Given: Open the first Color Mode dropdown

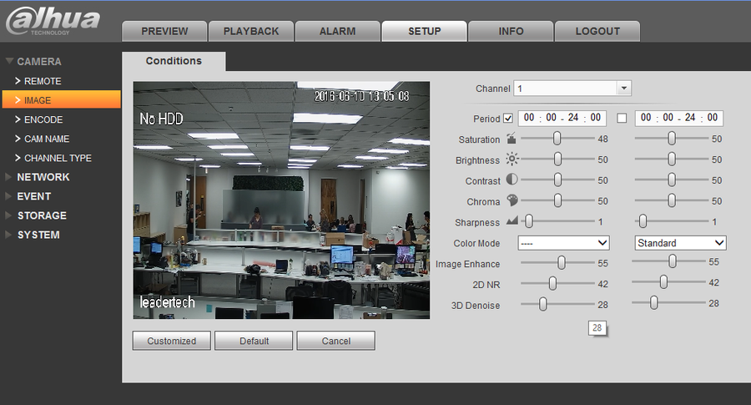Looking at the screenshot, I should pos(563,243).
